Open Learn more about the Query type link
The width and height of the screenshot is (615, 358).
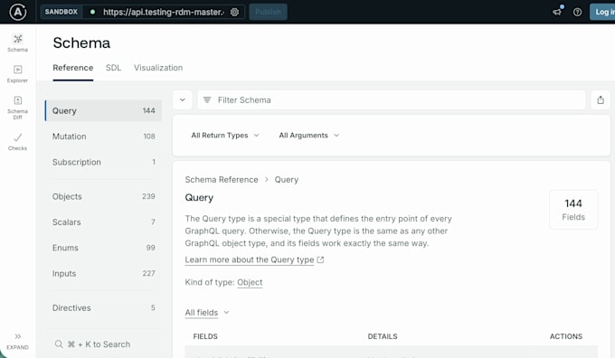[x=250, y=259]
